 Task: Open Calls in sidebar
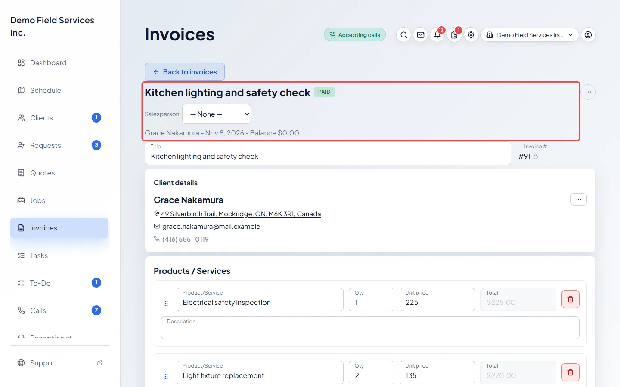59,310
